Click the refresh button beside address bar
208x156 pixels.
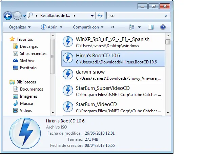100,16
